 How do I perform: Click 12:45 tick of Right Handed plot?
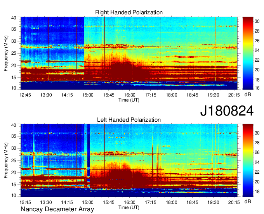pos(25,95)
